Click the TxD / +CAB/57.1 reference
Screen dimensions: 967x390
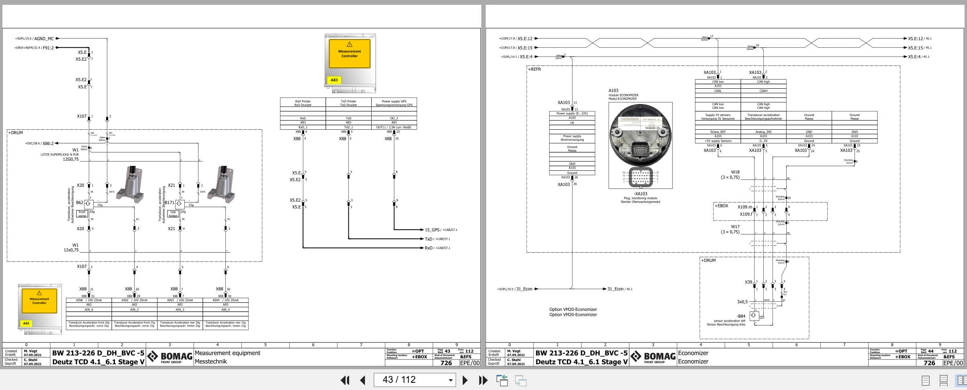[437, 239]
